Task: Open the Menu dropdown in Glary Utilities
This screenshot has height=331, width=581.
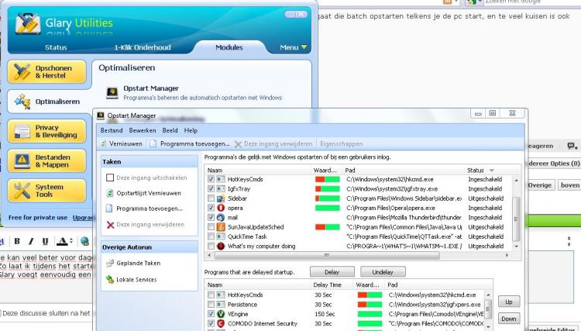Action: click(x=293, y=47)
